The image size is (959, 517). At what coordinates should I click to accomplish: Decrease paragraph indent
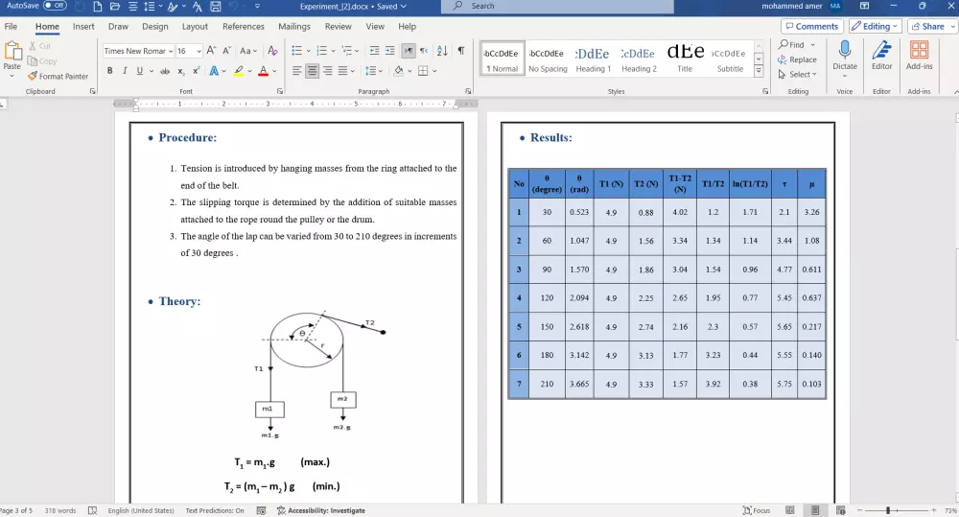pos(374,51)
